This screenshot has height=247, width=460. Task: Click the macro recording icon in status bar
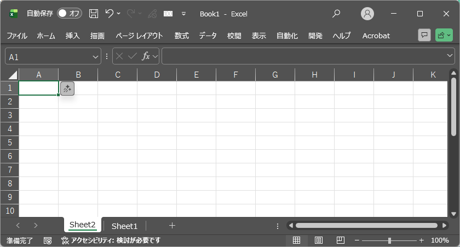point(48,240)
